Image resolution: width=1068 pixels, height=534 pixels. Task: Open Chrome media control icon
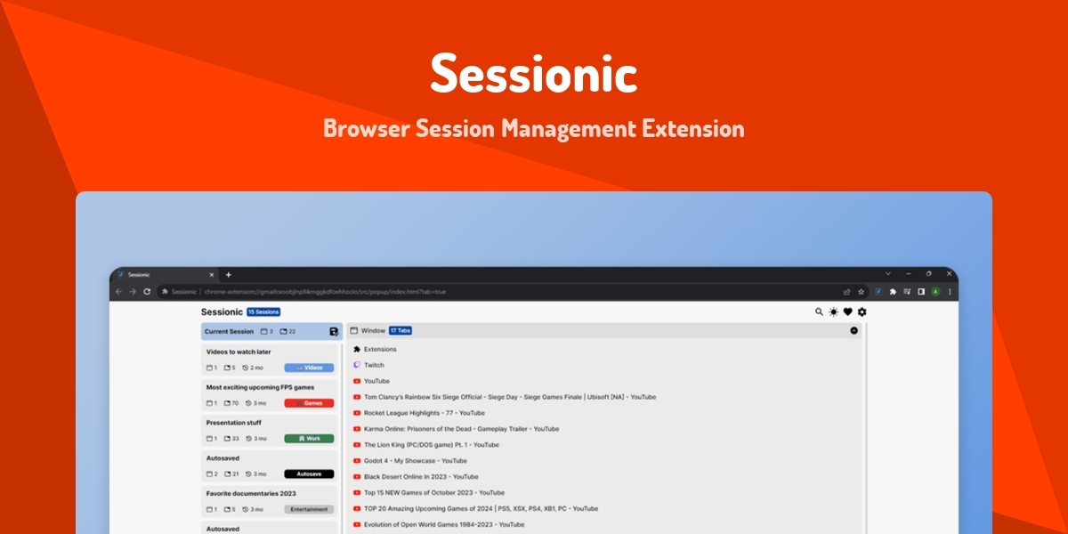[x=907, y=291]
